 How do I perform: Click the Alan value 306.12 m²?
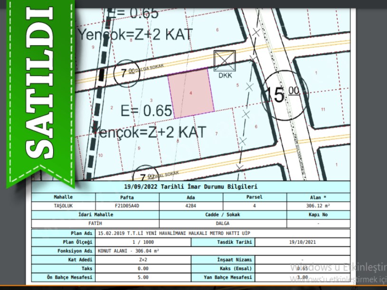point(318,206)
